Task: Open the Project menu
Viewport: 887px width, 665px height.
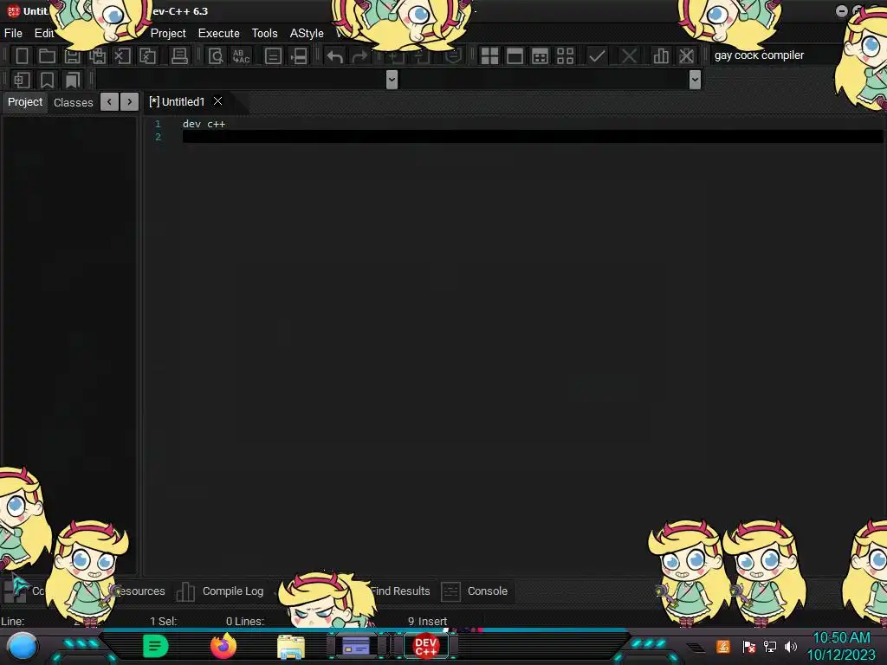Action: 168,34
